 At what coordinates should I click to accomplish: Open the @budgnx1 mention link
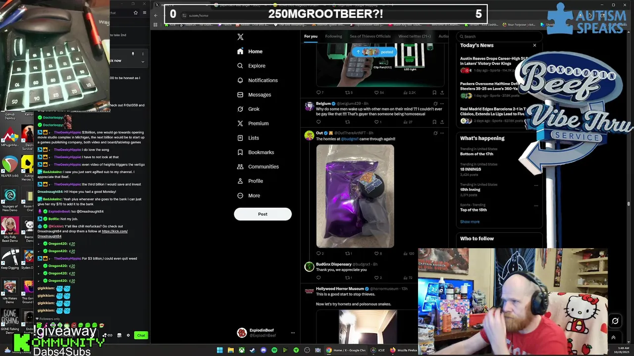point(350,139)
